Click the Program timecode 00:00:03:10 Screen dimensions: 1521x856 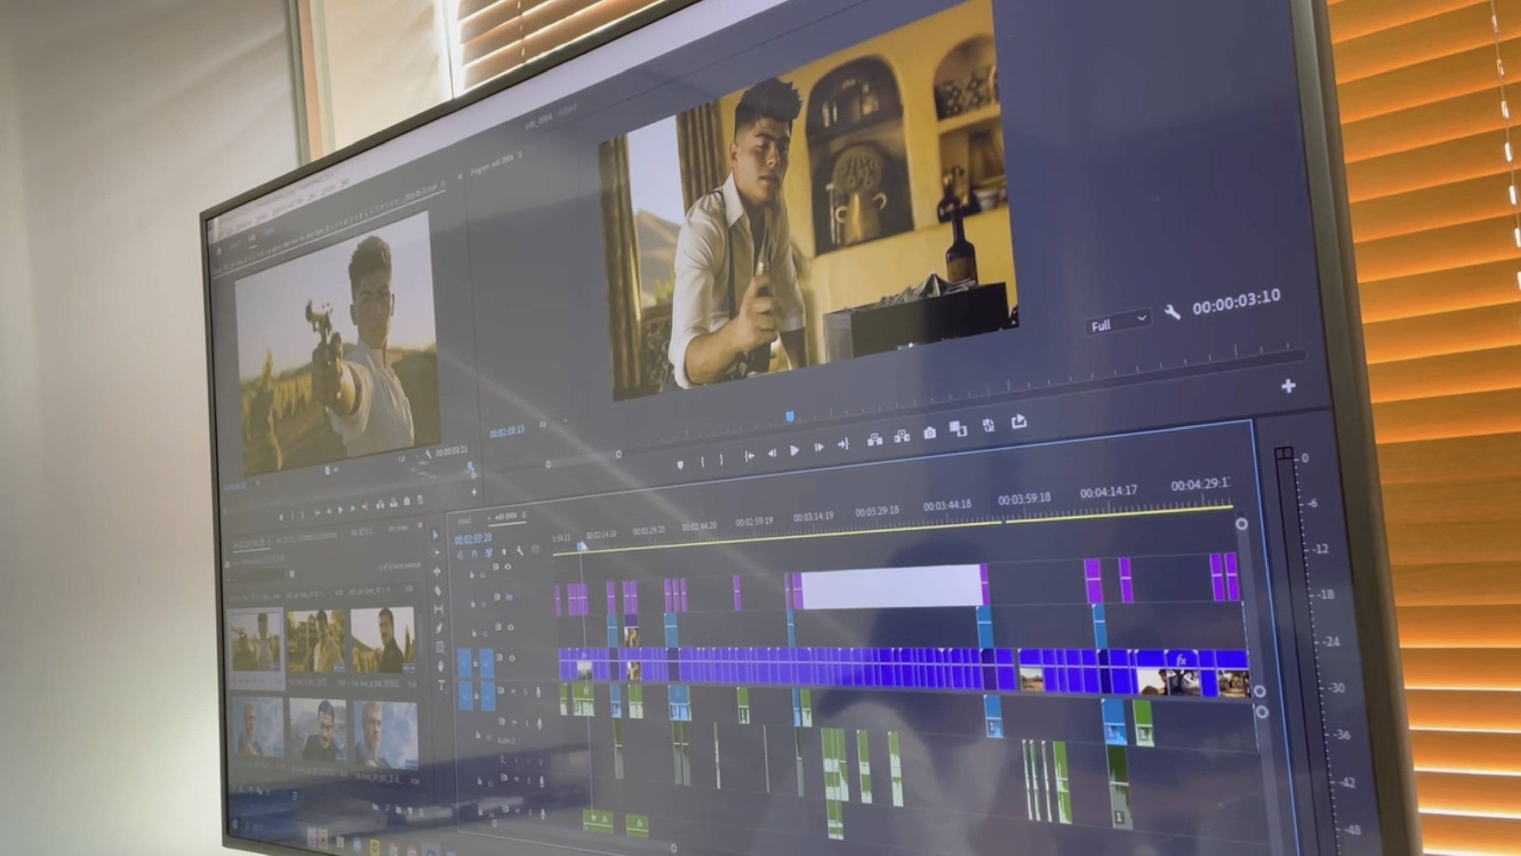tap(1236, 302)
